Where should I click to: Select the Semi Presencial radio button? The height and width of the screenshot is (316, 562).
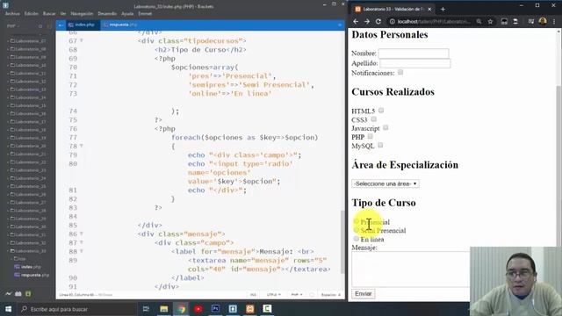click(356, 230)
